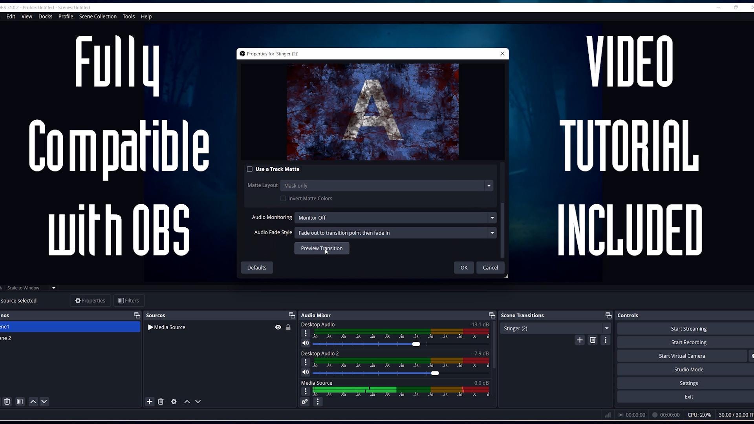
Task: Open the Edit menu
Action: tap(11, 16)
